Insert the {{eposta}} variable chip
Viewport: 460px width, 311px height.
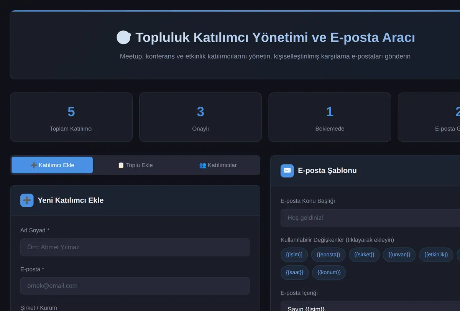(329, 255)
